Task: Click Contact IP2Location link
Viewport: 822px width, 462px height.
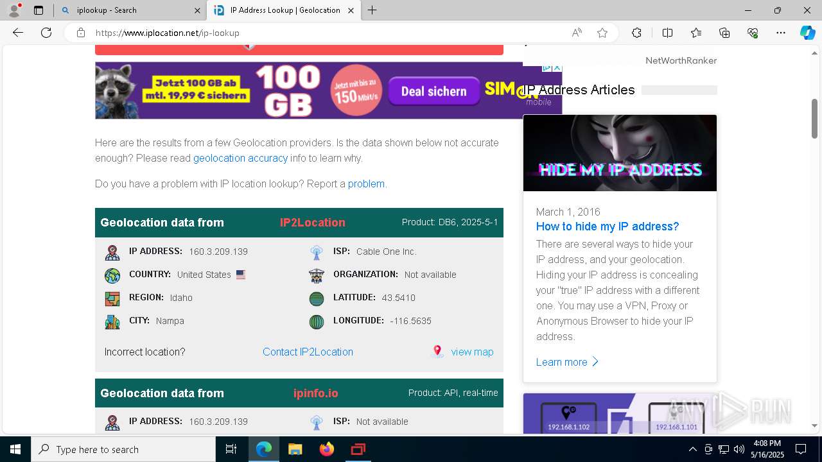Action: 308,352
